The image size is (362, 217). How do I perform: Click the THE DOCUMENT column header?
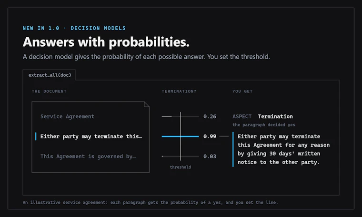click(x=49, y=91)
